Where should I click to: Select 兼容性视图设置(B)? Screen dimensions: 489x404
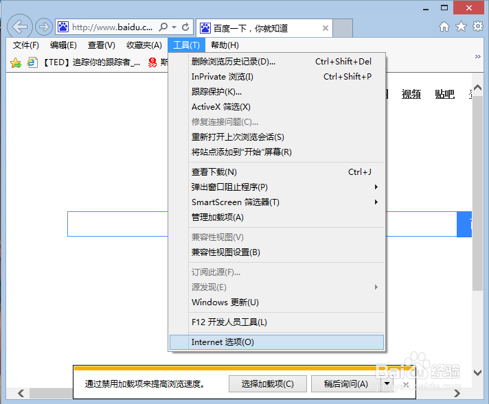277,252
